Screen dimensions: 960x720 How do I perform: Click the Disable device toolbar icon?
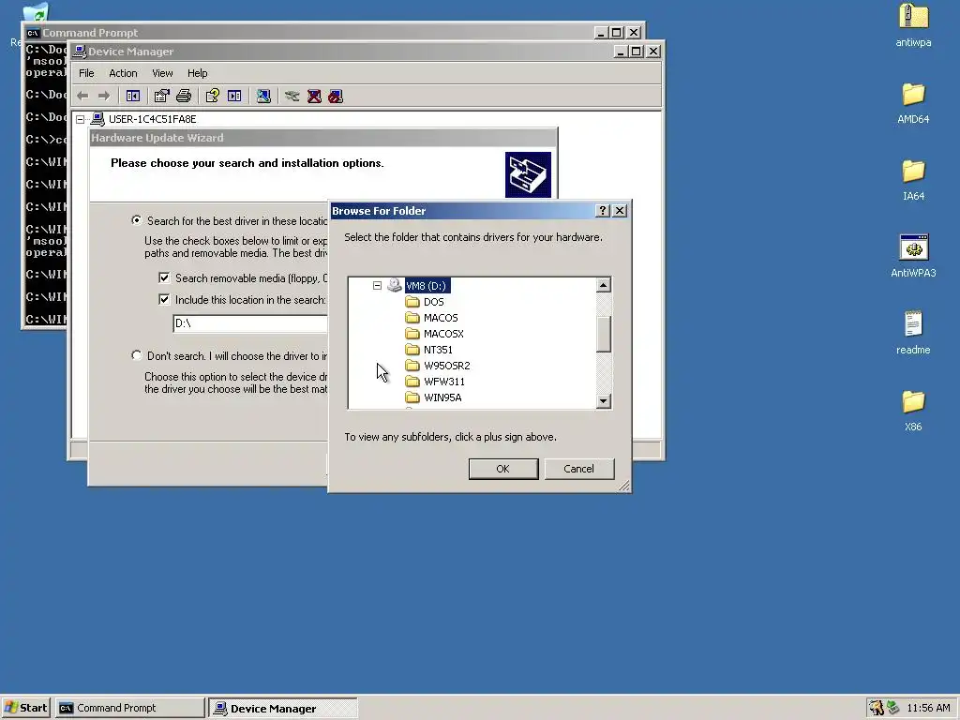pos(336,97)
